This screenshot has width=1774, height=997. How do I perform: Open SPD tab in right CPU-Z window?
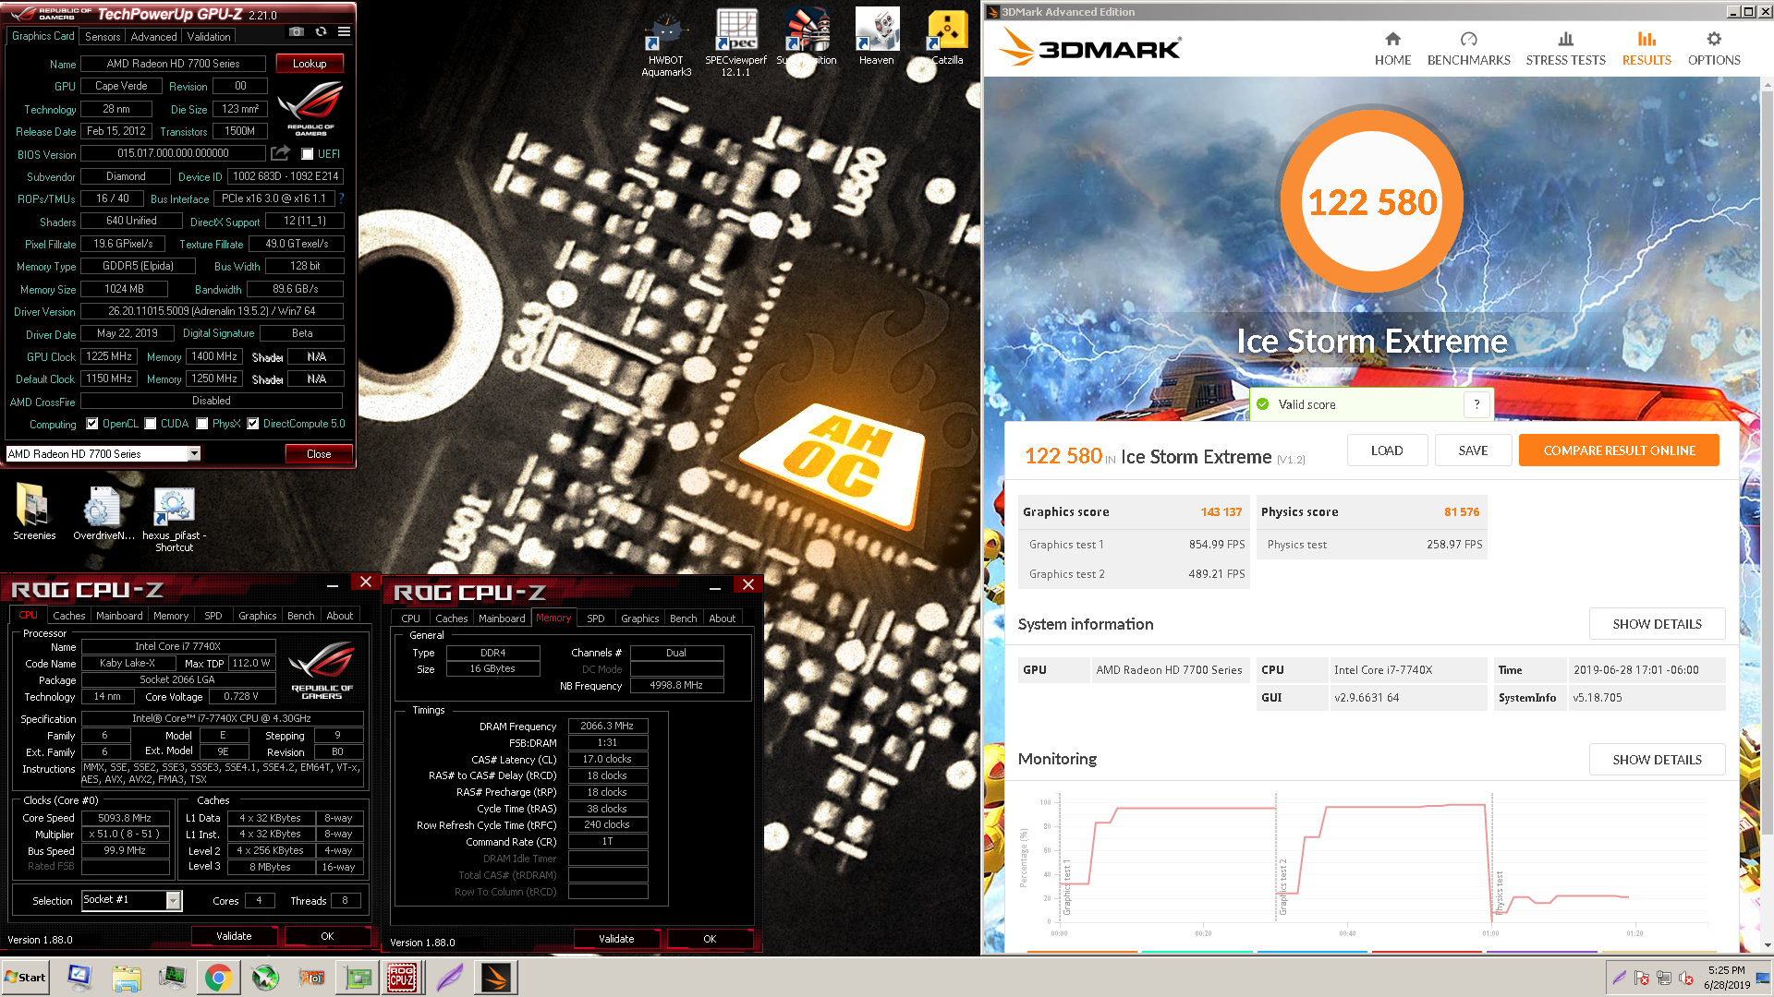click(596, 619)
